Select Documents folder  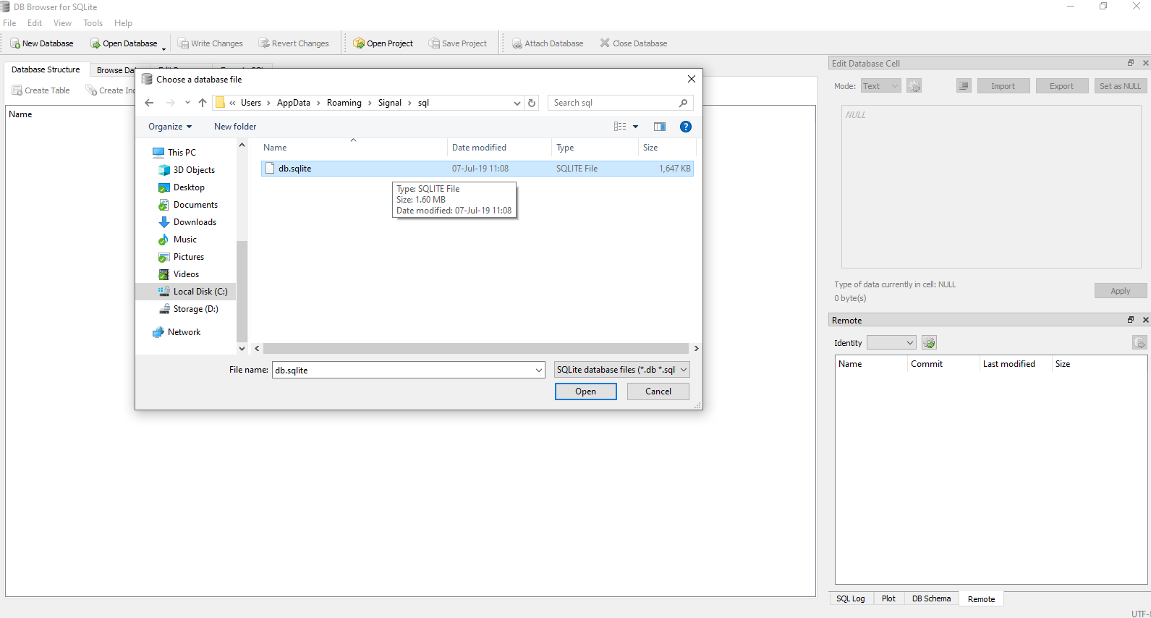195,205
